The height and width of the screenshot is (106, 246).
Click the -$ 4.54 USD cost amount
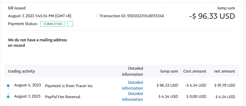[195, 85]
